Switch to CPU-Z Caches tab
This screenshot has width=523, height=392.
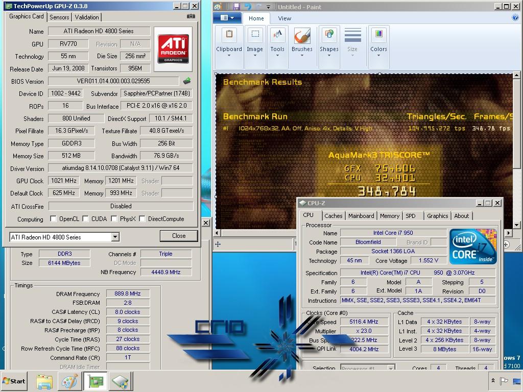tap(334, 216)
